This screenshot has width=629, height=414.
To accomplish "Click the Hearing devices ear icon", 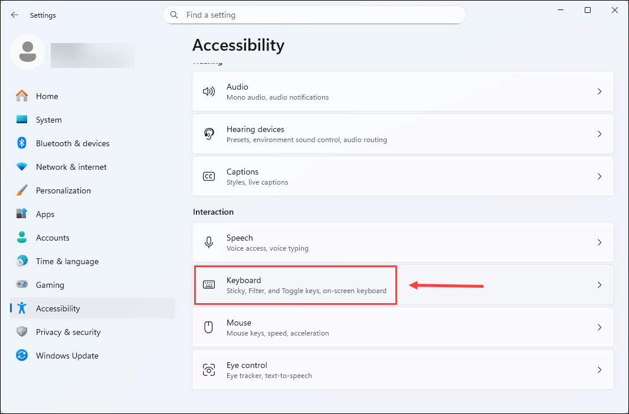I will [209, 134].
